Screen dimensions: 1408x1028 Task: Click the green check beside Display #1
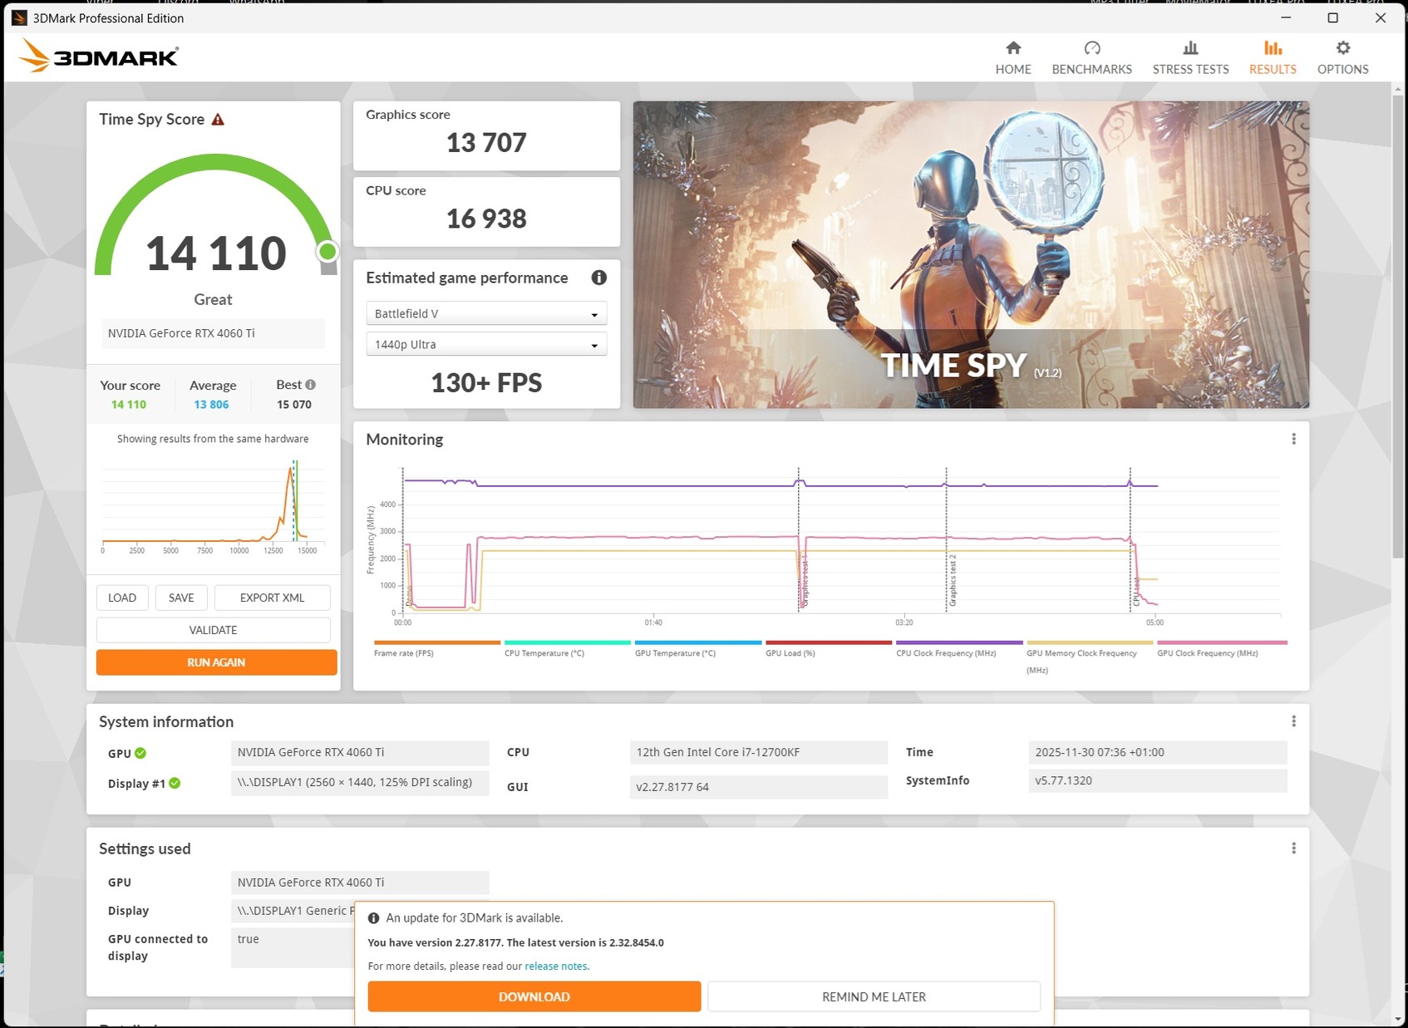coord(175,783)
